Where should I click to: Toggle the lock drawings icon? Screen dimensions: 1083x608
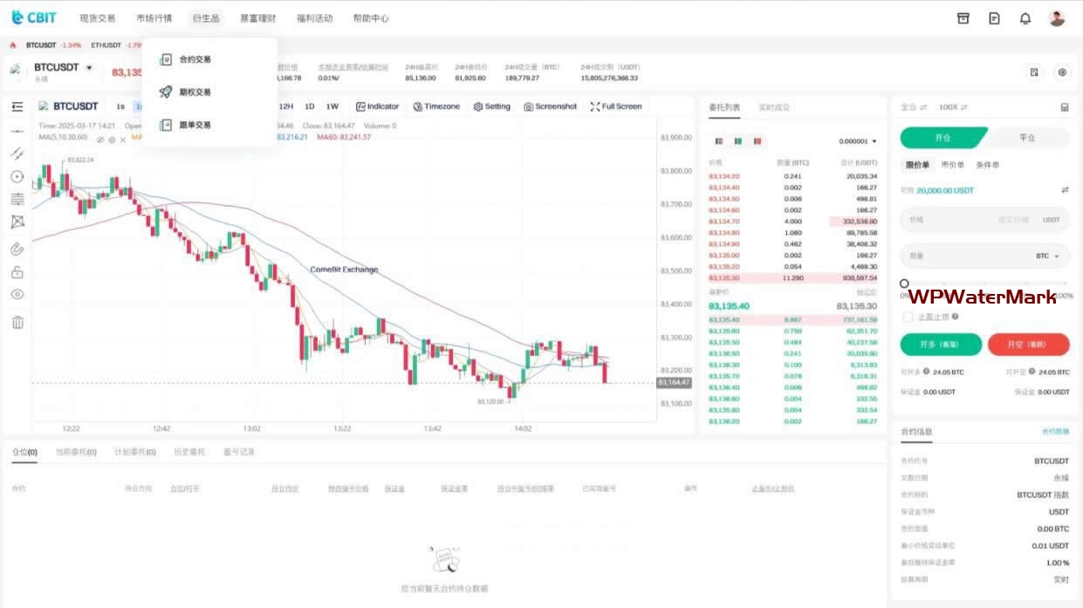coord(17,272)
